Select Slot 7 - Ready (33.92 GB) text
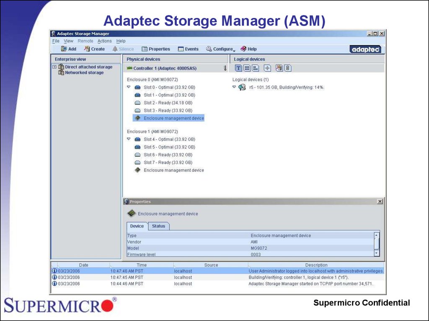This screenshot has height=321, width=429. [168, 163]
